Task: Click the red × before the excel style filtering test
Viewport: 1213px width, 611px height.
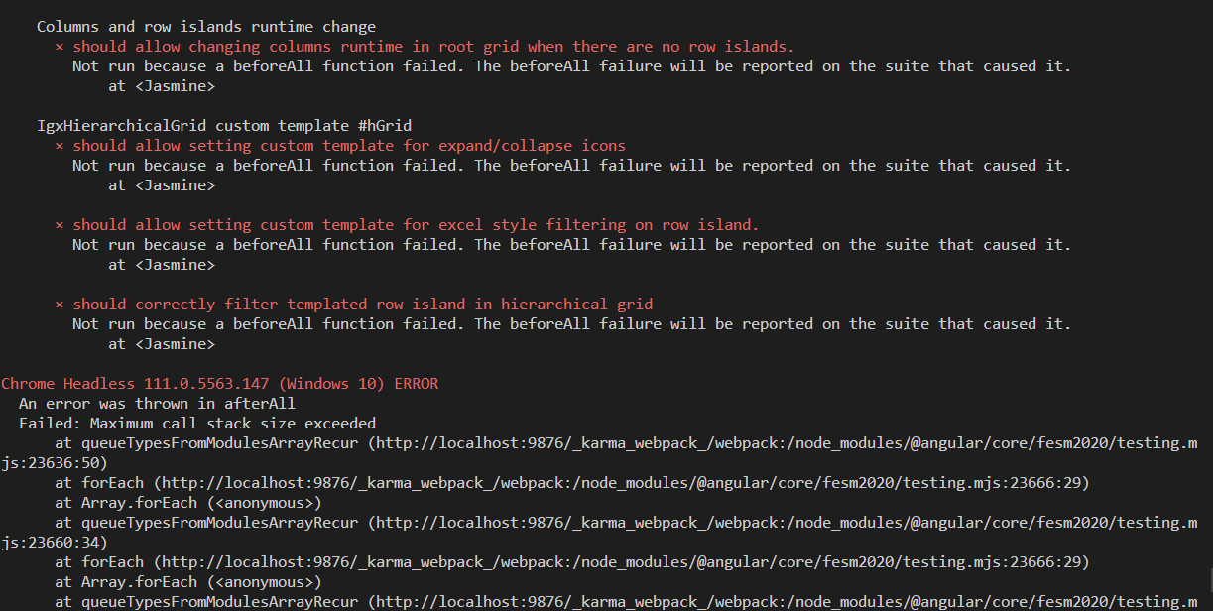Action: tap(60, 225)
